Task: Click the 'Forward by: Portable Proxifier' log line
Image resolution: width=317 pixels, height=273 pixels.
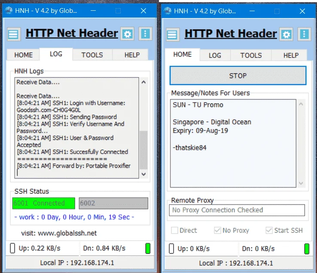Action: (73, 166)
